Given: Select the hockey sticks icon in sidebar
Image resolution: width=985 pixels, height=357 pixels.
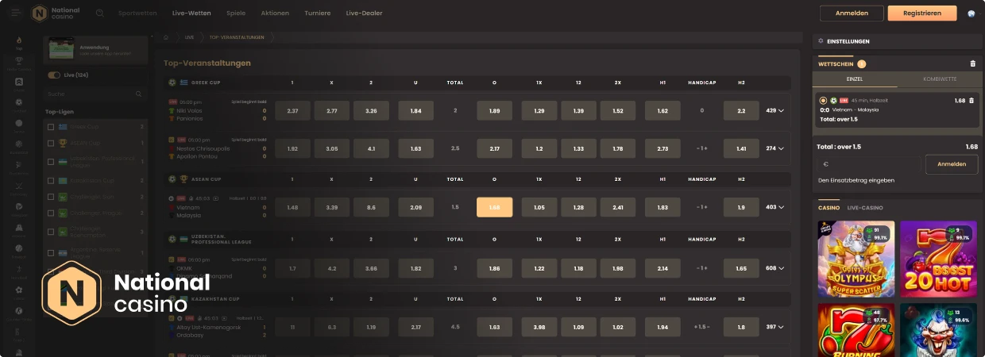Looking at the screenshot, I should pos(19,187).
